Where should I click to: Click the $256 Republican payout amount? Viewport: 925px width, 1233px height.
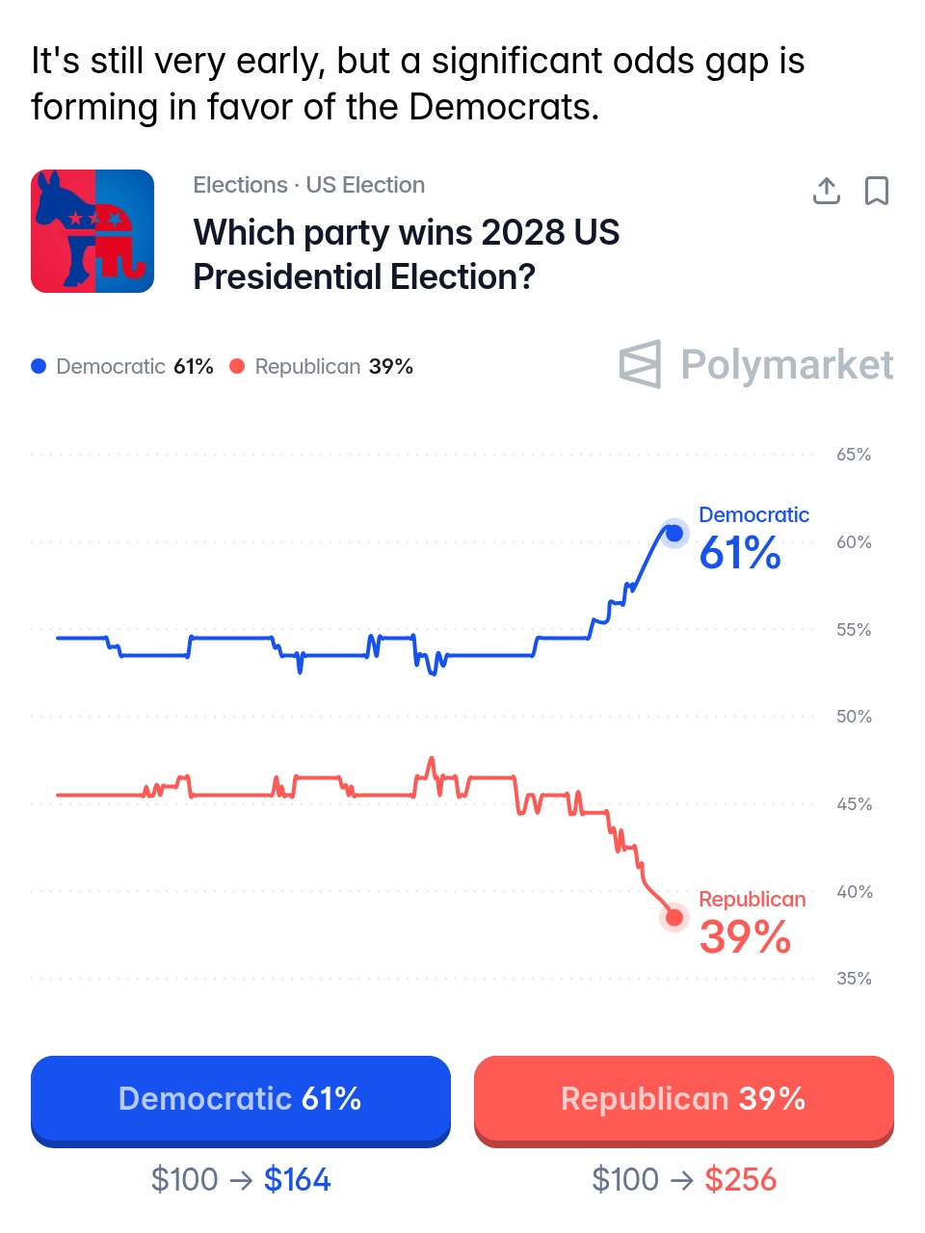(740, 1179)
